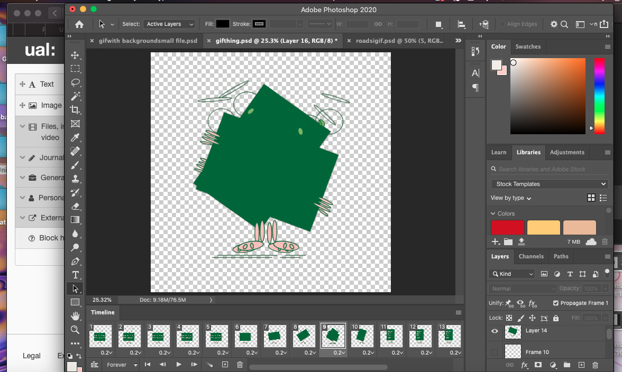
Task: Hide Layer 14 using eye icon
Action: click(x=495, y=331)
